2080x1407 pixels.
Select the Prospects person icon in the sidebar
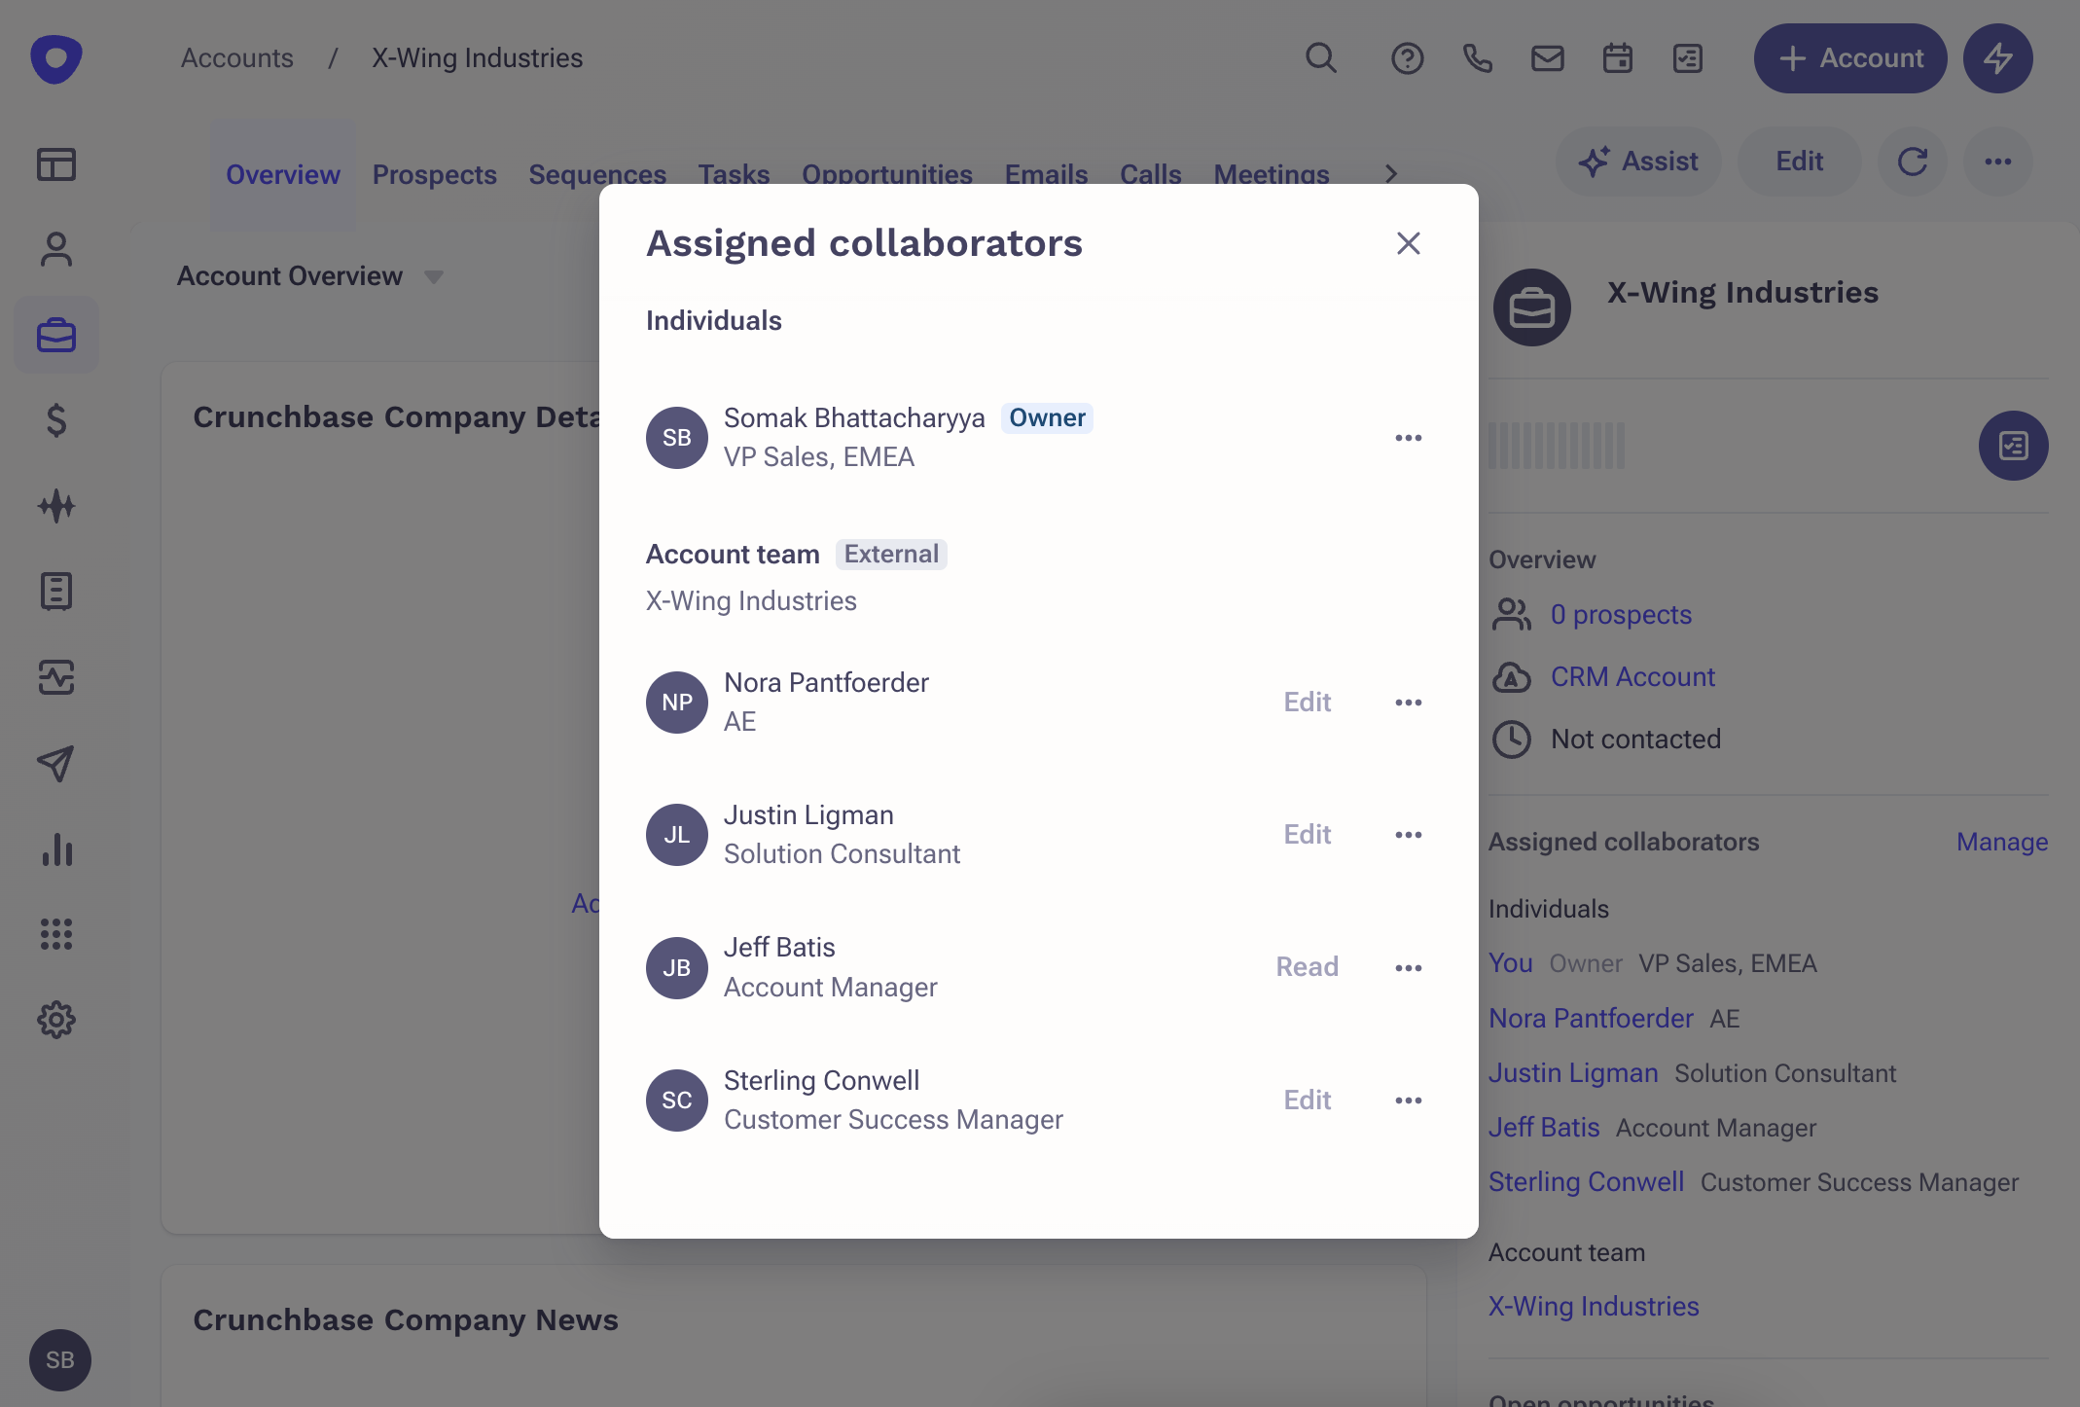[56, 250]
